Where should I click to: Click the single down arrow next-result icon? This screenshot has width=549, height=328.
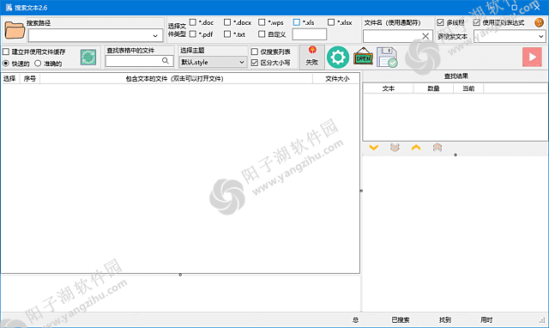tap(374, 148)
